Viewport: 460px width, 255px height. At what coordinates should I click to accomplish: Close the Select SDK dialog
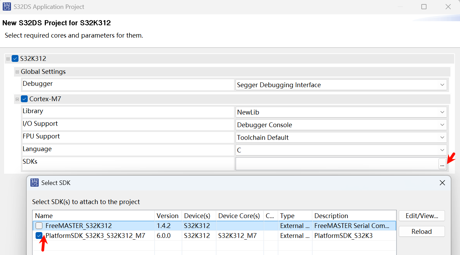(x=442, y=183)
